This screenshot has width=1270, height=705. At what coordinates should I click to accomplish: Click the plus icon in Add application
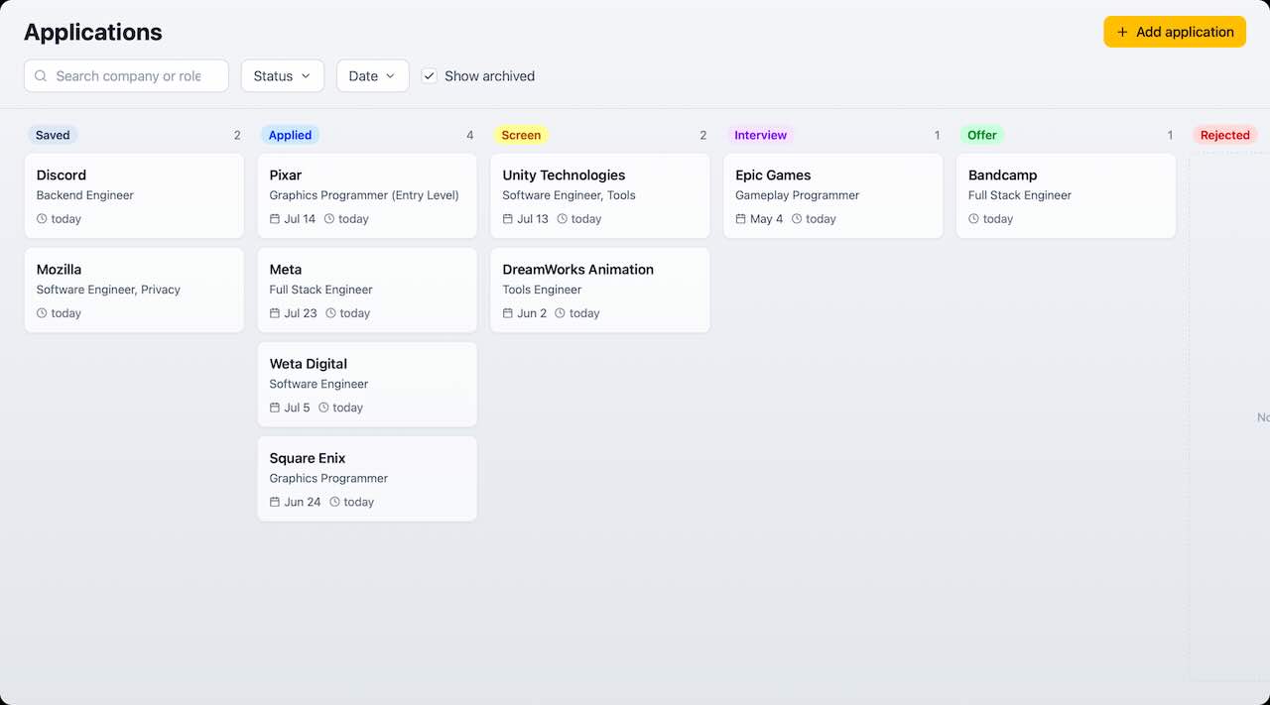pyautogui.click(x=1122, y=32)
